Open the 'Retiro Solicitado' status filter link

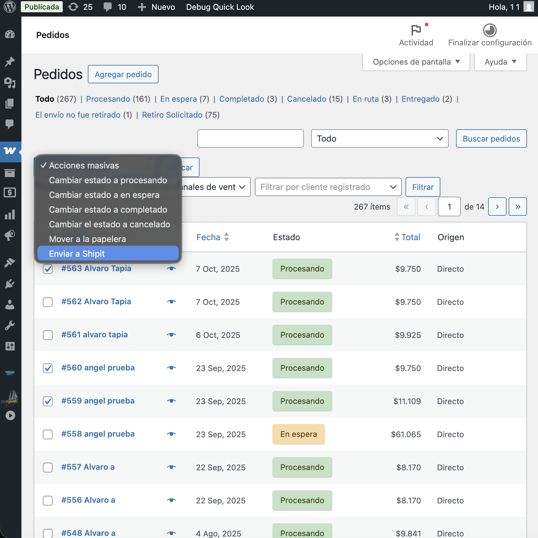[x=172, y=115]
